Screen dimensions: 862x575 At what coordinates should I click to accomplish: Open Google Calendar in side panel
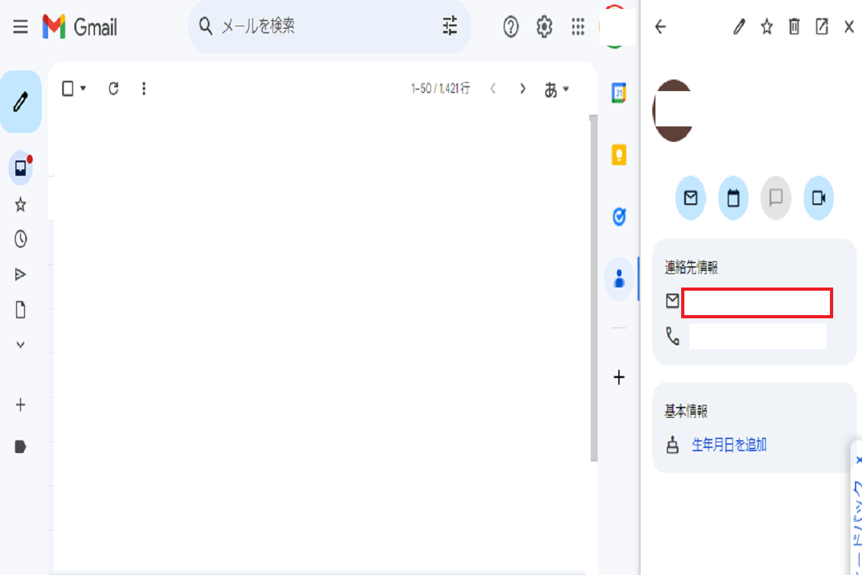pos(619,93)
